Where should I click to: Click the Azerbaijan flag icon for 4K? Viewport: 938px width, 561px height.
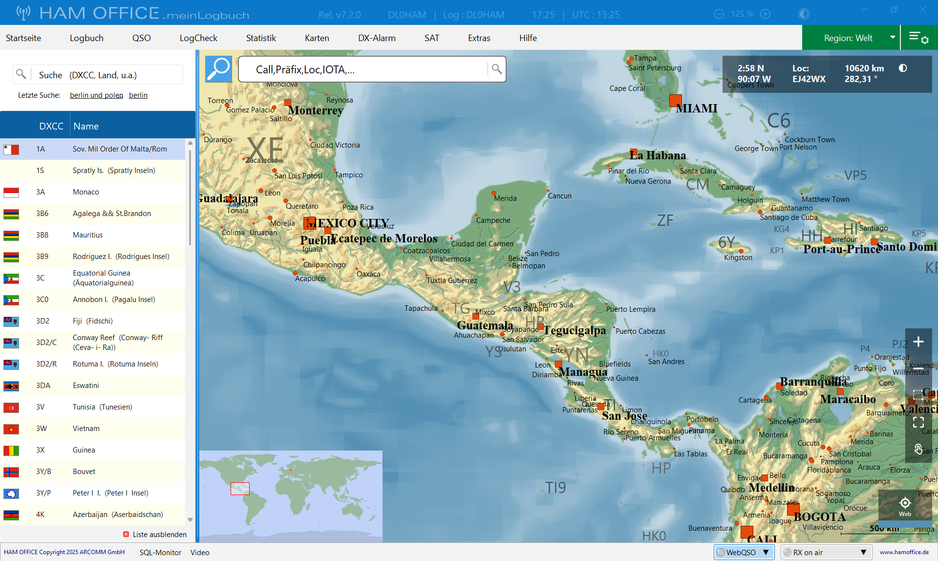11,515
